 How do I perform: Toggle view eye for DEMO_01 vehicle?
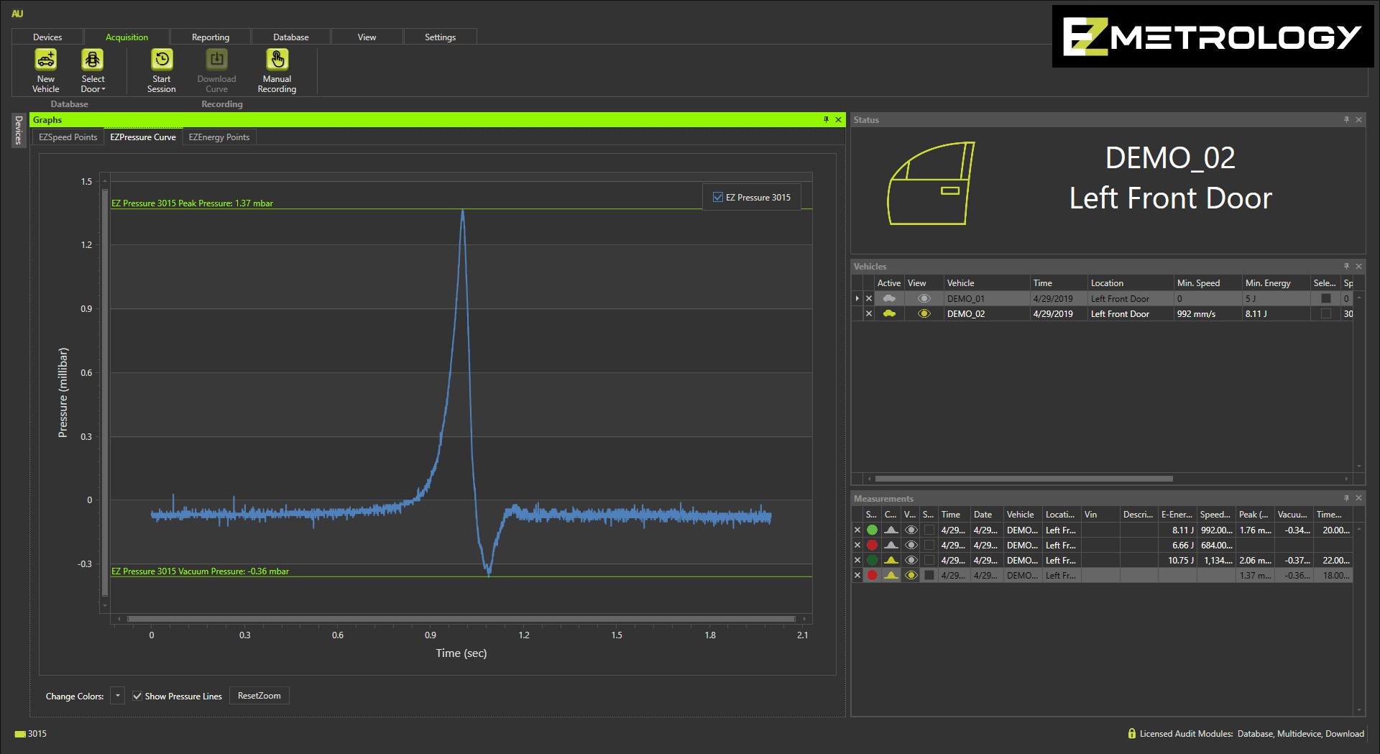click(x=924, y=298)
